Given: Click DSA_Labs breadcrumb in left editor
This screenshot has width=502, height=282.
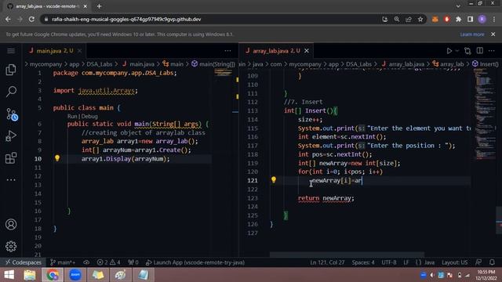Looking at the screenshot, I should coord(100,64).
